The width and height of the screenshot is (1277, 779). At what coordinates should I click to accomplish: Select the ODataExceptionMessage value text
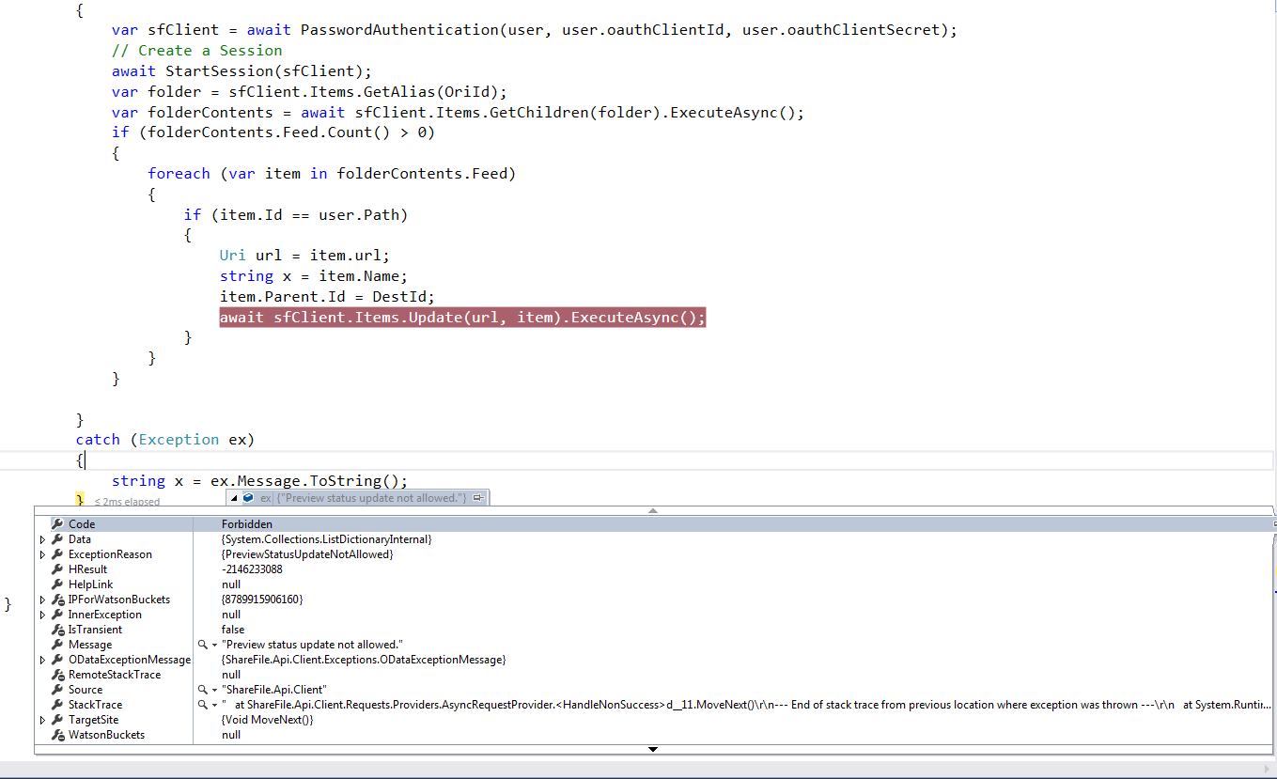(364, 660)
